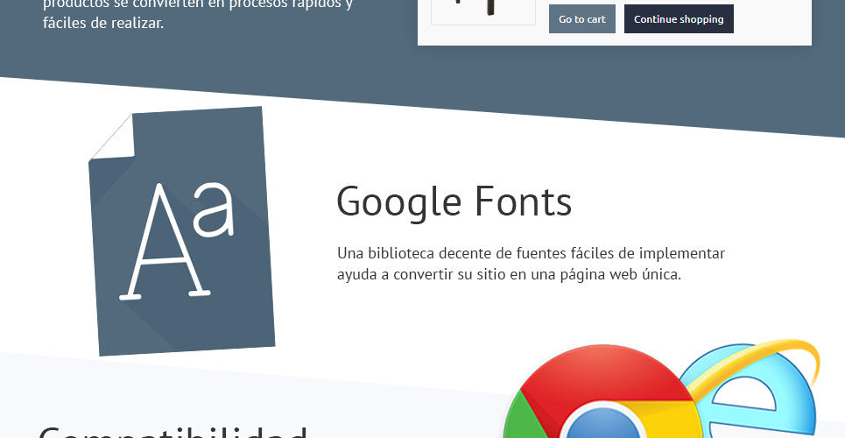Viewport: 845px width, 438px height.
Task: Click the Google Chrome logo
Action: pos(602,392)
